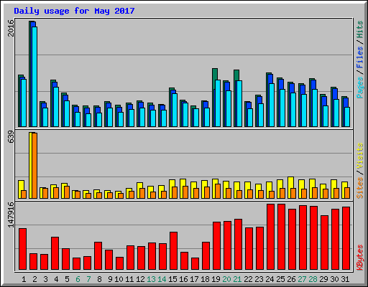Click the red KBytes bar for day 31
The image size is (368, 287).
346,238
